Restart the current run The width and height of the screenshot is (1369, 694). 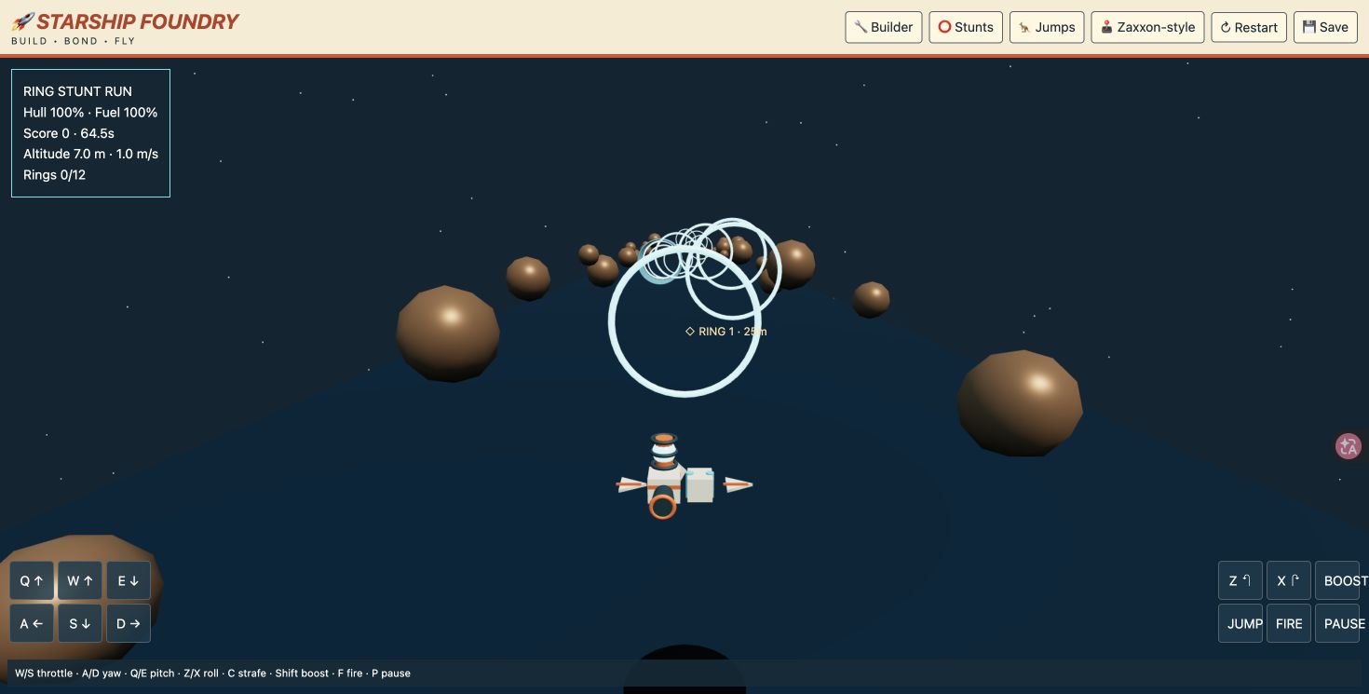coord(1249,27)
